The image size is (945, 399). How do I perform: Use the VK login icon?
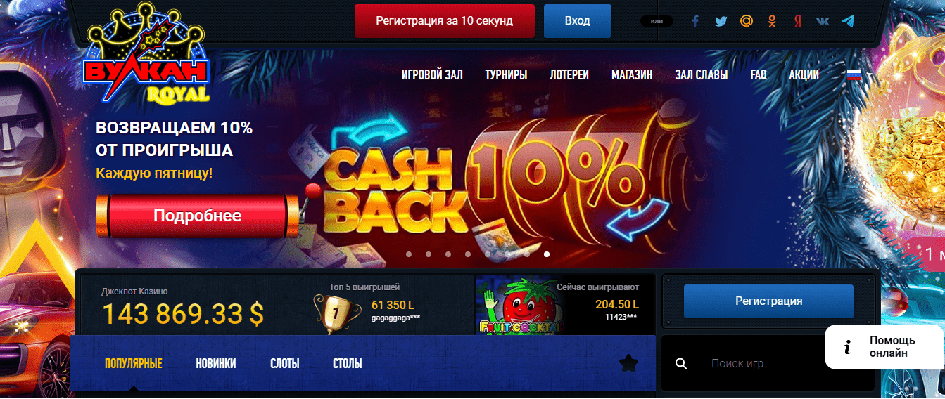pyautogui.click(x=823, y=21)
